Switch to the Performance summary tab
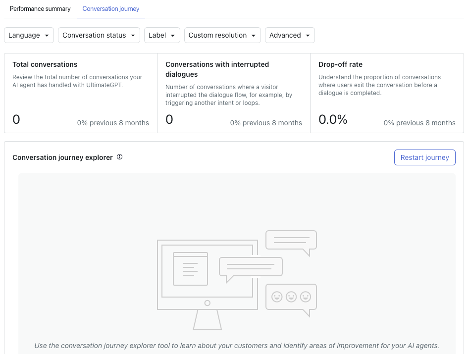This screenshot has height=354, width=469. [40, 9]
